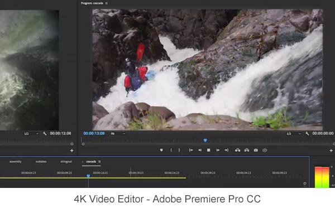Click the Mark In bracket button
335x208 pixels.
click(x=171, y=150)
